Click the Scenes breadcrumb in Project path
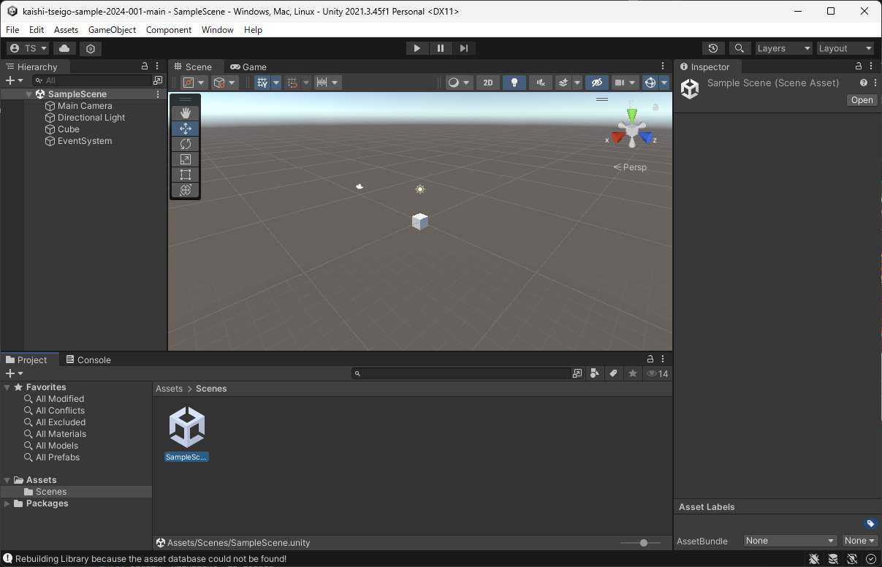 click(211, 389)
